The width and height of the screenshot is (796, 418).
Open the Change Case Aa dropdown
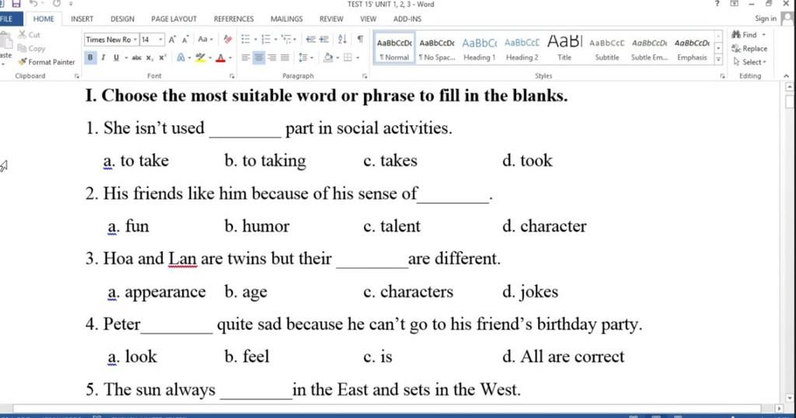[x=205, y=39]
